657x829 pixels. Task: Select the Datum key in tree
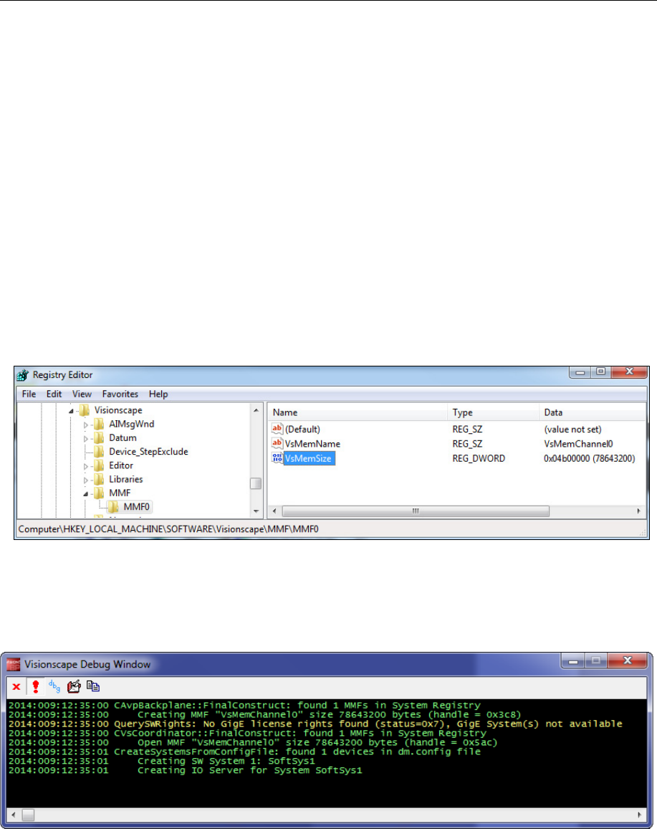(123, 437)
